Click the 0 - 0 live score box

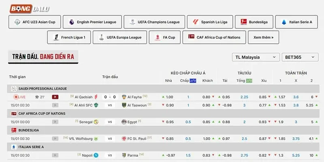pos(110,97)
